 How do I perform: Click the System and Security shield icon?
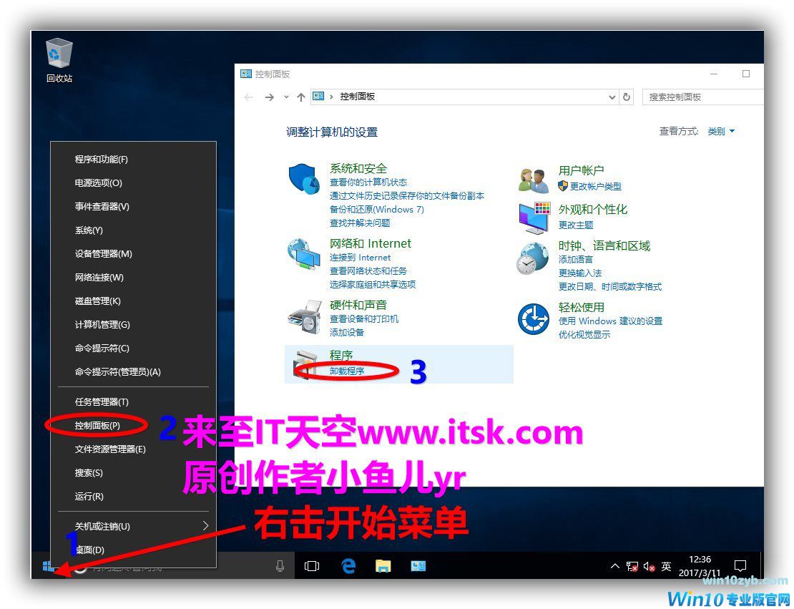(304, 178)
